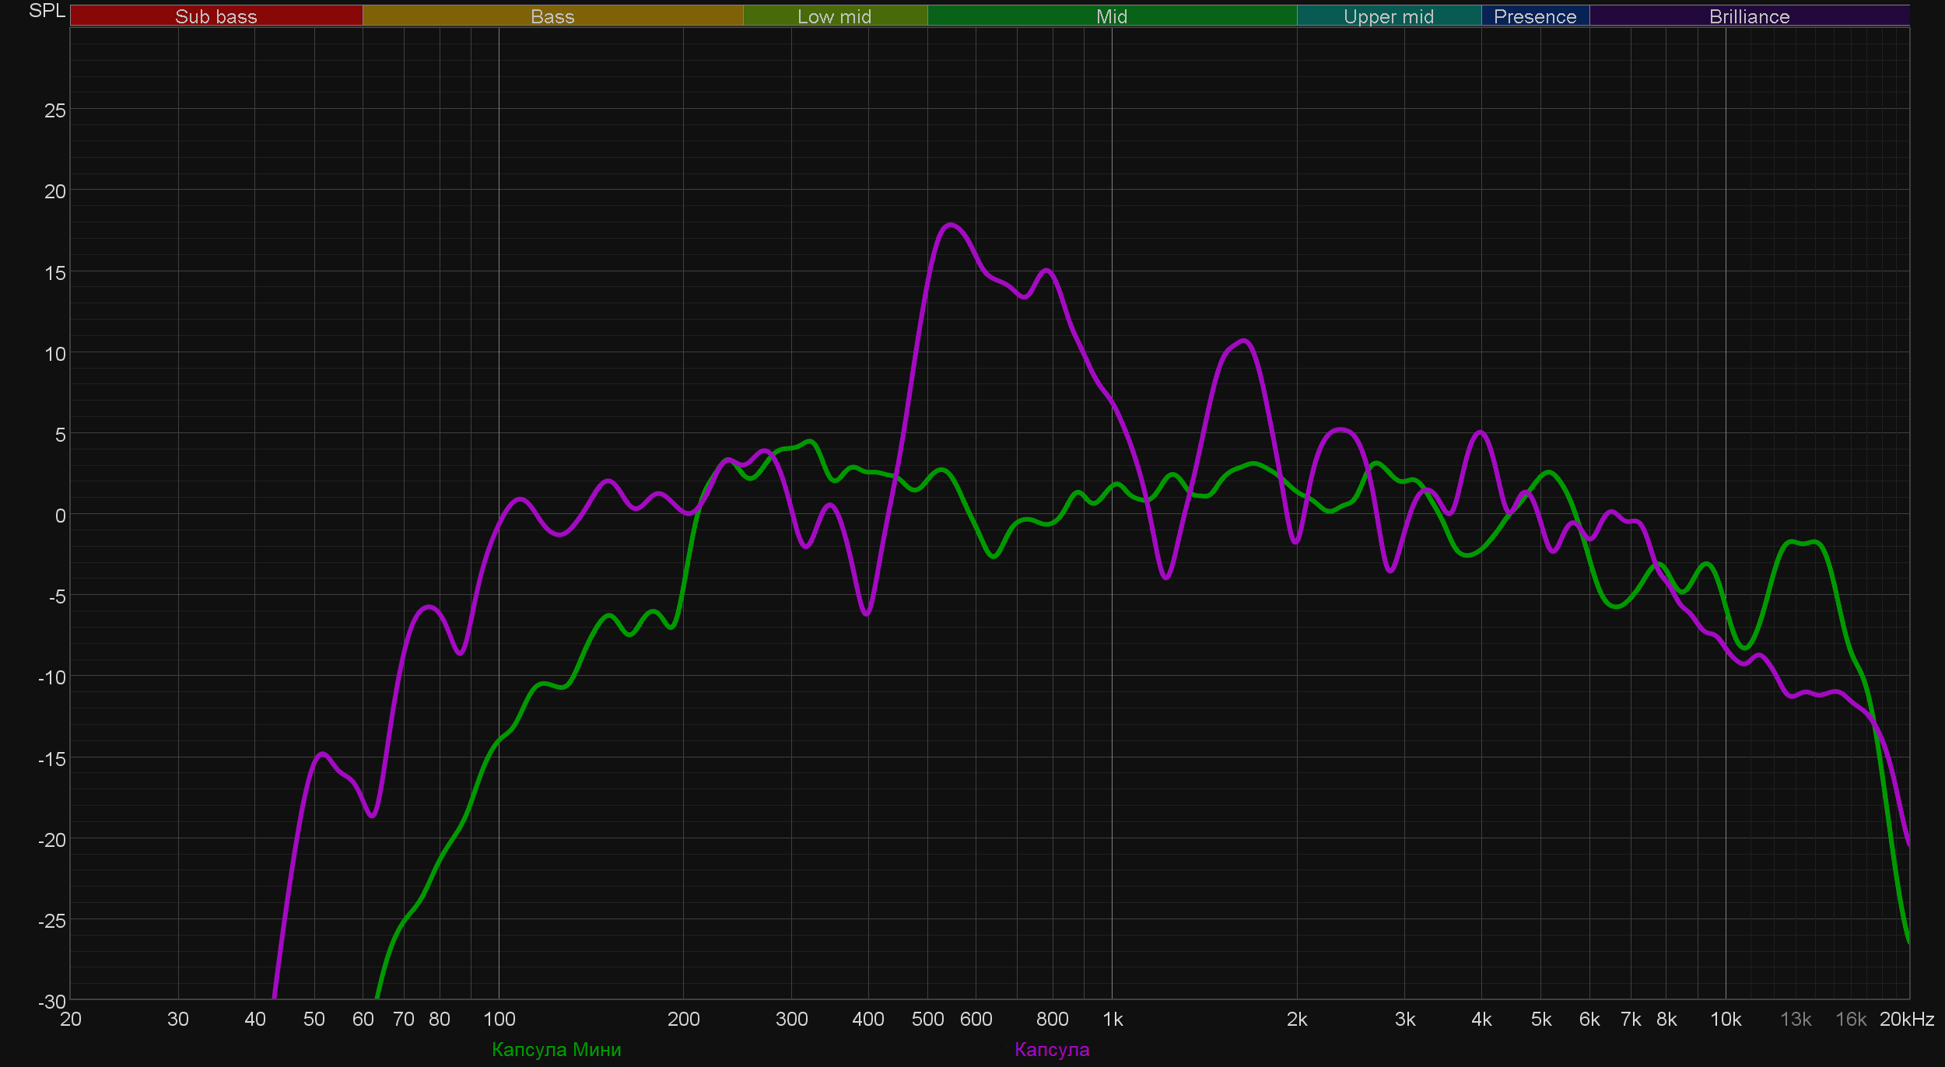The height and width of the screenshot is (1067, 1945).
Task: Select the Mid frequency band header
Action: pyautogui.click(x=1111, y=16)
